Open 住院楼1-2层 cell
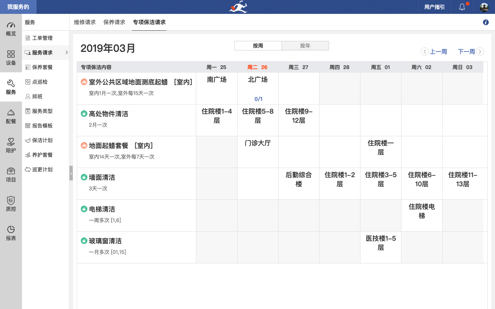 (x=340, y=184)
